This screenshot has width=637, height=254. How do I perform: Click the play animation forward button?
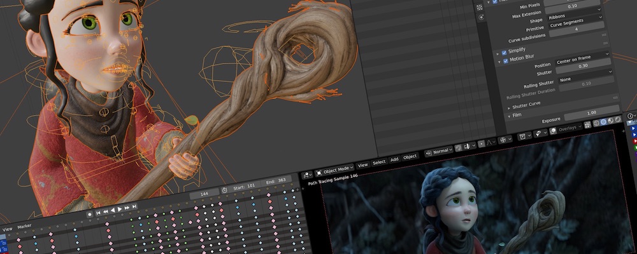pos(120,209)
